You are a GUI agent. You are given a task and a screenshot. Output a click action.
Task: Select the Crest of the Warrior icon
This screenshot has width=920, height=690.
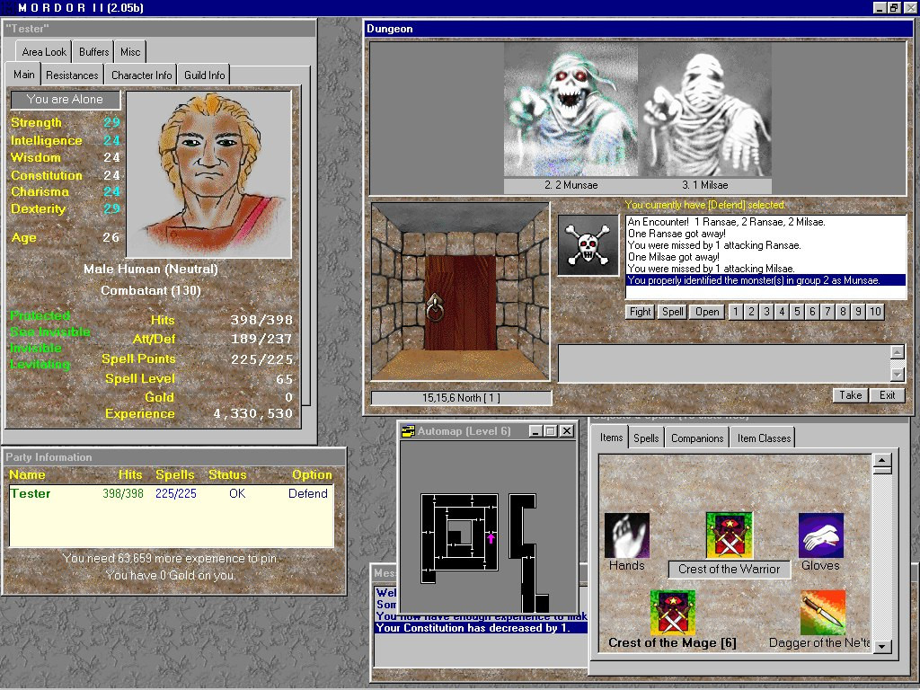tap(730, 535)
